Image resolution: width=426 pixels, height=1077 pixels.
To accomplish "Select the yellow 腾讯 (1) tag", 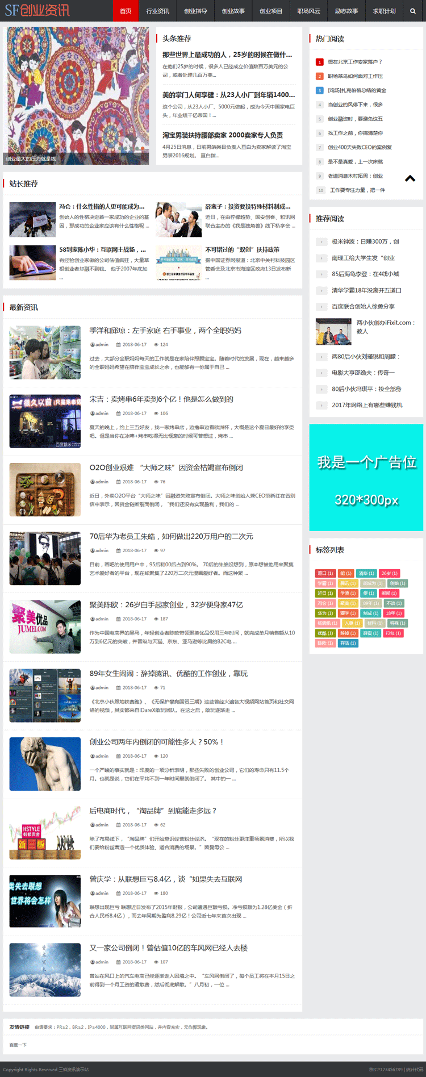I will pos(348,583).
